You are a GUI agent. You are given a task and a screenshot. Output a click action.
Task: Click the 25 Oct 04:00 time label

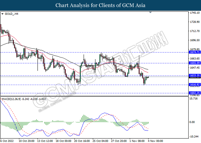click(100, 141)
